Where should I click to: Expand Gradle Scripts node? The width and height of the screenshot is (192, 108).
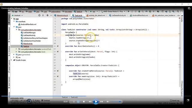pyautogui.click(x=11, y=60)
